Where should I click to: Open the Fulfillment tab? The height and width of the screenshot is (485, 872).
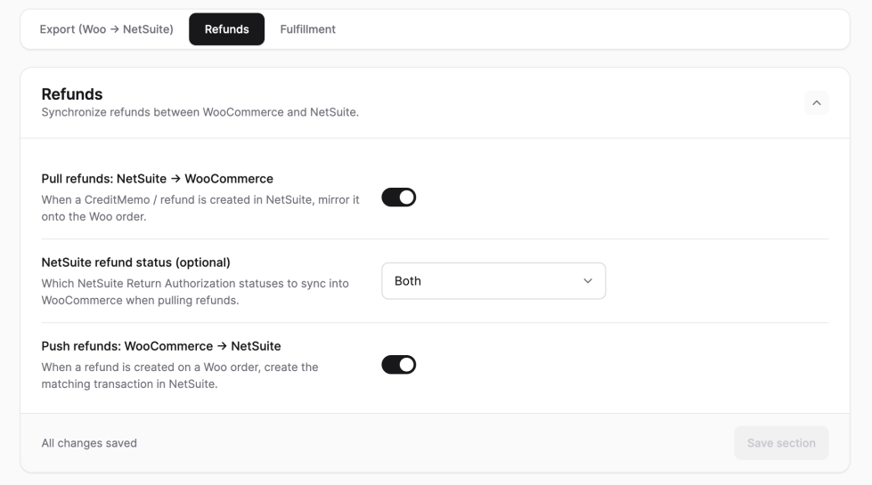307,29
